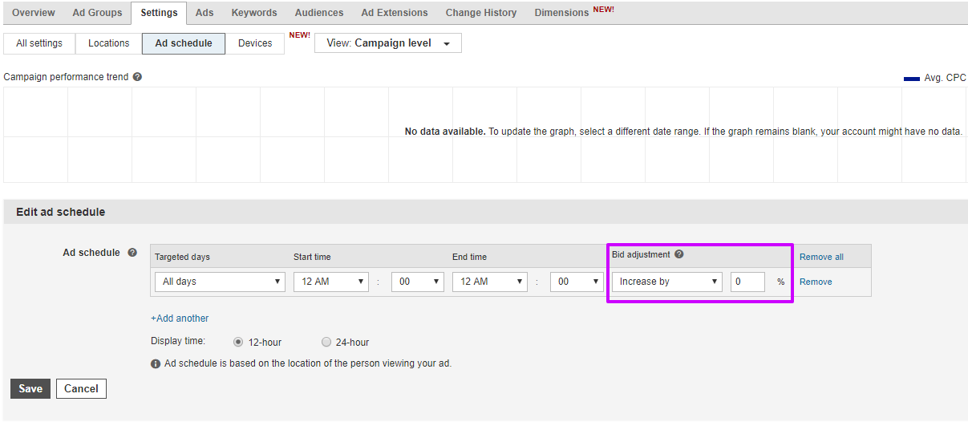The width and height of the screenshot is (968, 422).
Task: Click the Remove all link
Action: (x=821, y=257)
